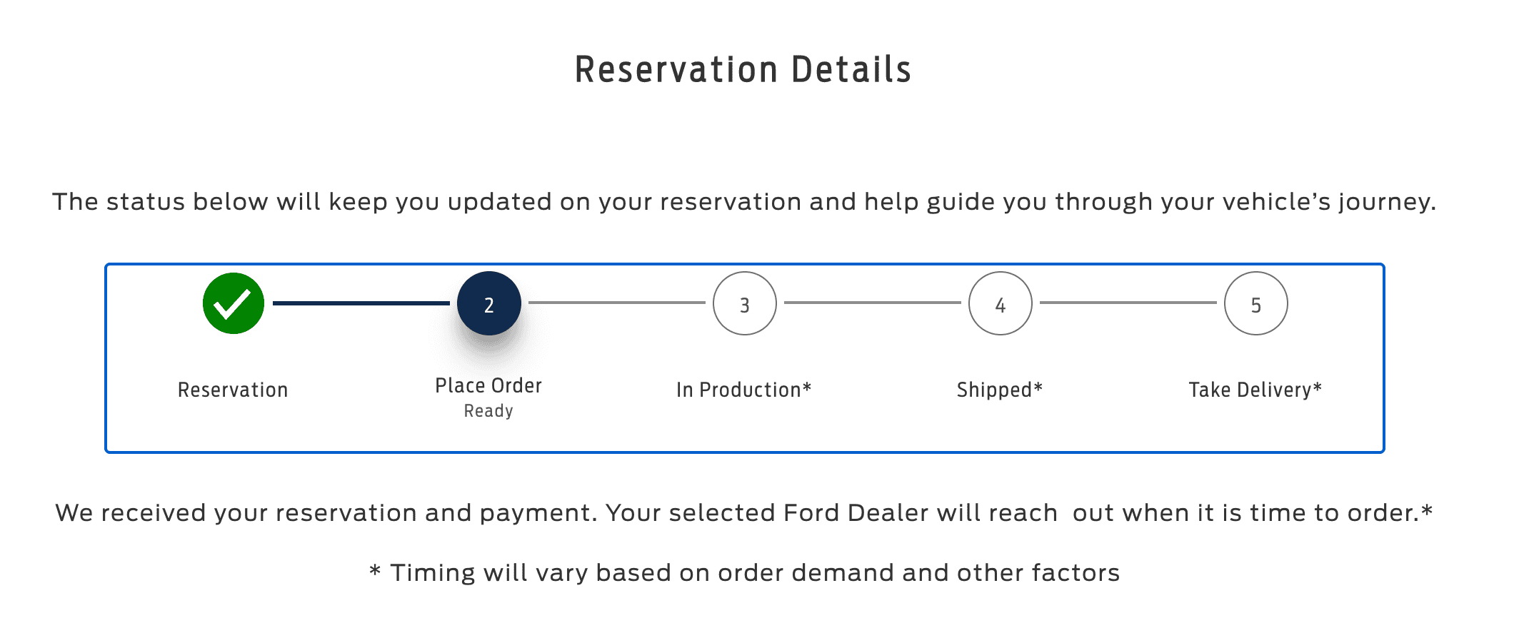Screen dimensions: 1514x618
Task: Click the dark progress line after Reservation
Action: tap(361, 303)
